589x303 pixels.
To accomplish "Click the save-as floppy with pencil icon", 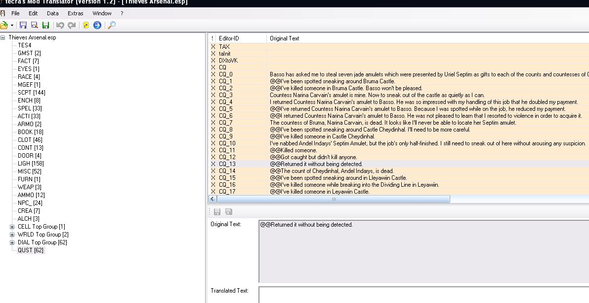I will click(x=35, y=25).
